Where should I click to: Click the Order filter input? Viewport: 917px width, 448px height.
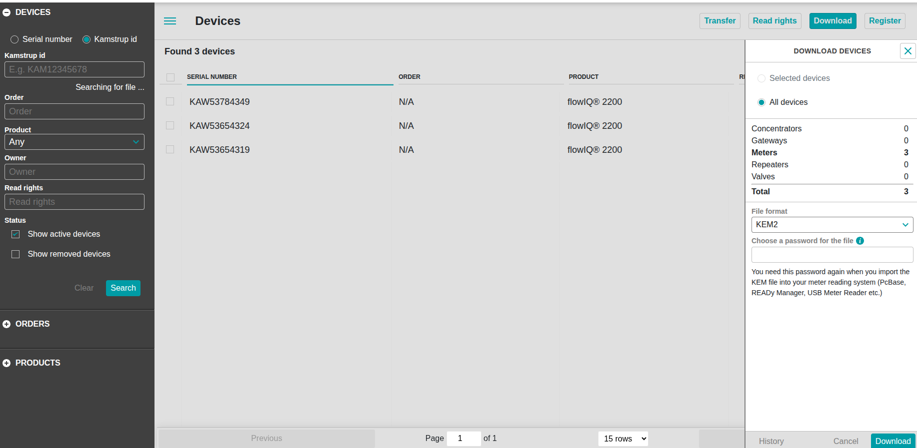click(74, 111)
